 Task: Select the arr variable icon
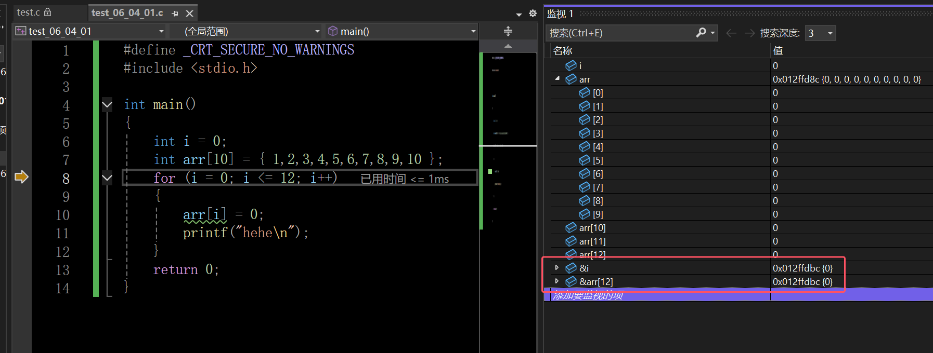tap(571, 79)
